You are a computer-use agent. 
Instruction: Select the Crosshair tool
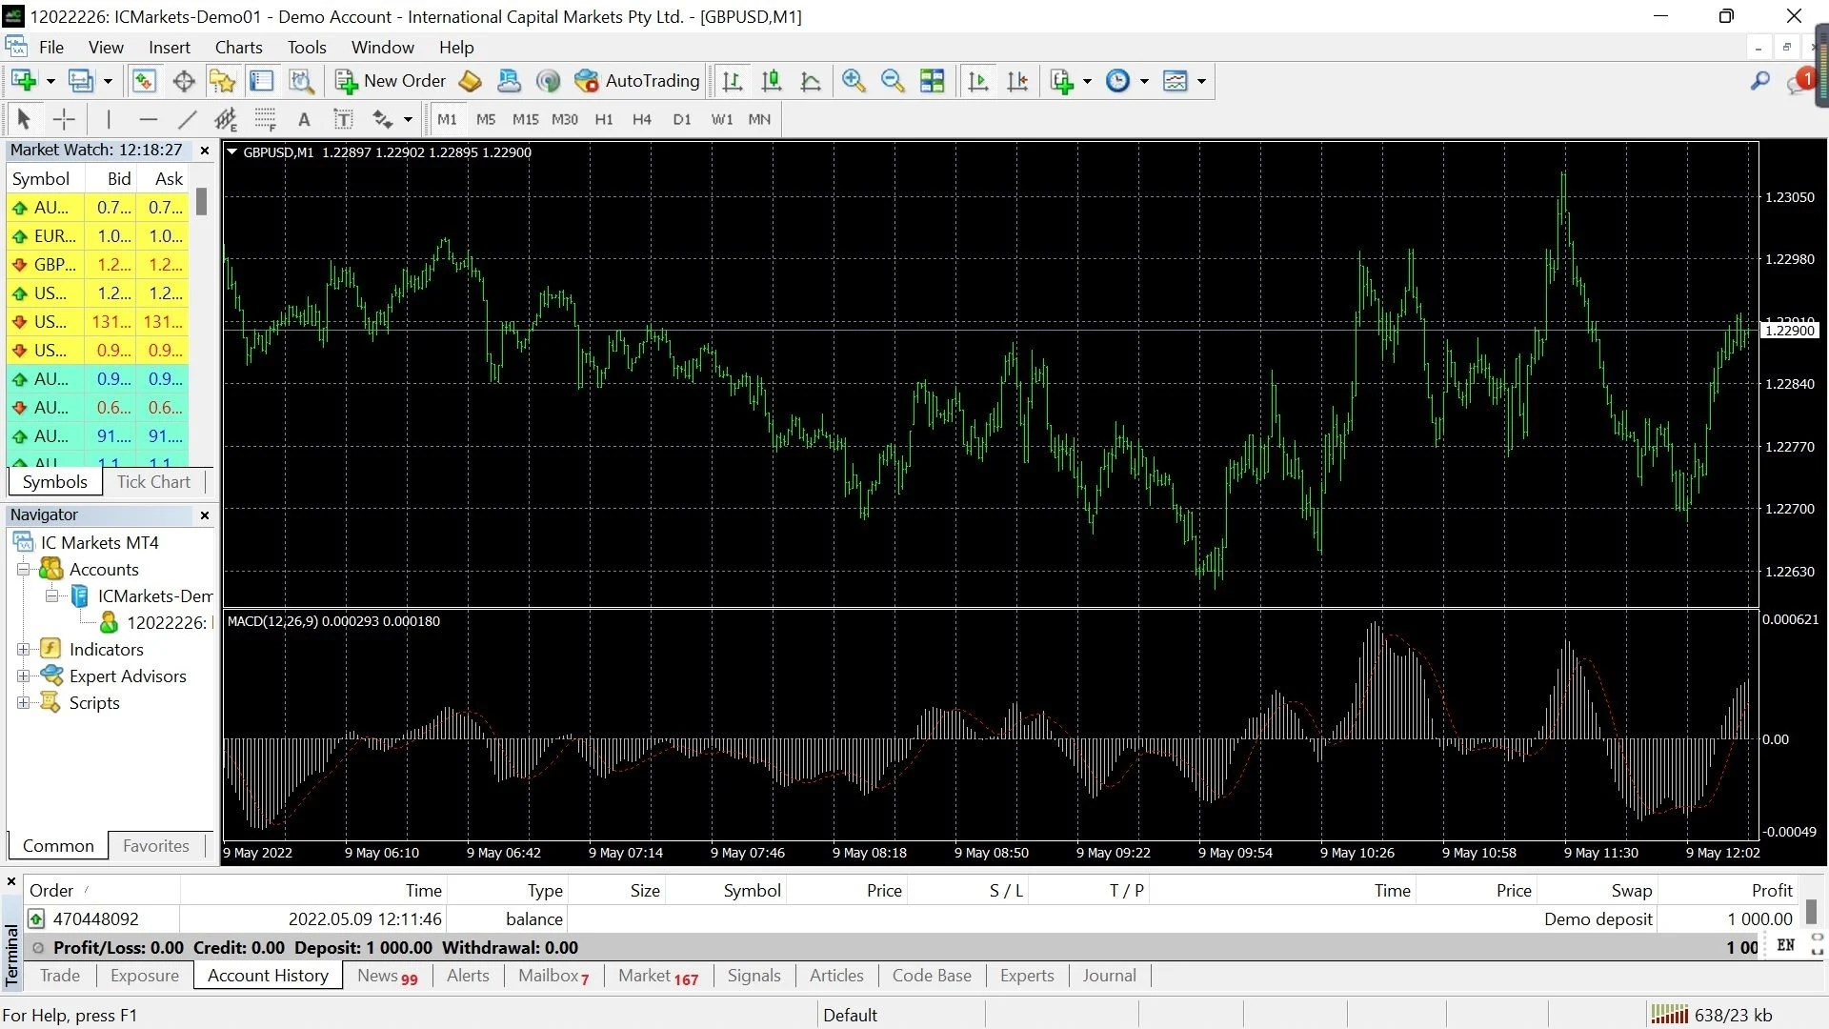point(64,119)
